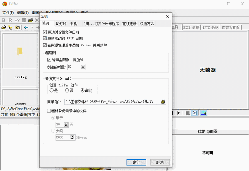Screen dimensions: 249x171
Task: Click the 取消 button
Action: click(x=160, y=162)
